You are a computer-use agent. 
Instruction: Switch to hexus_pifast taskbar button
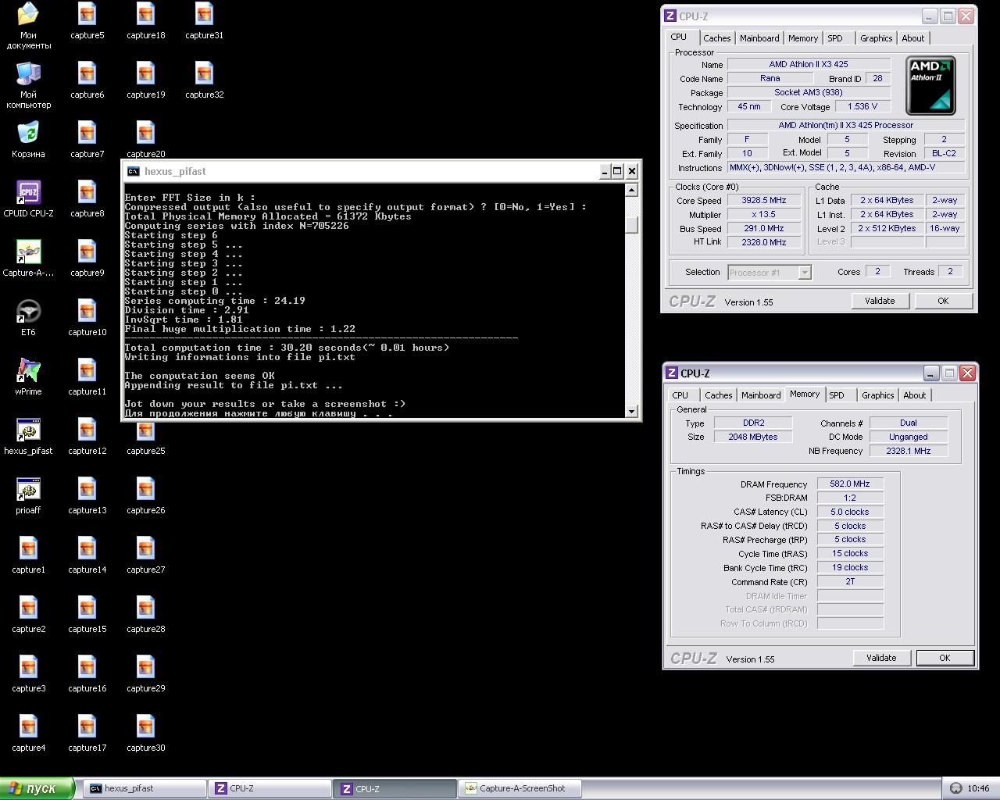144,788
